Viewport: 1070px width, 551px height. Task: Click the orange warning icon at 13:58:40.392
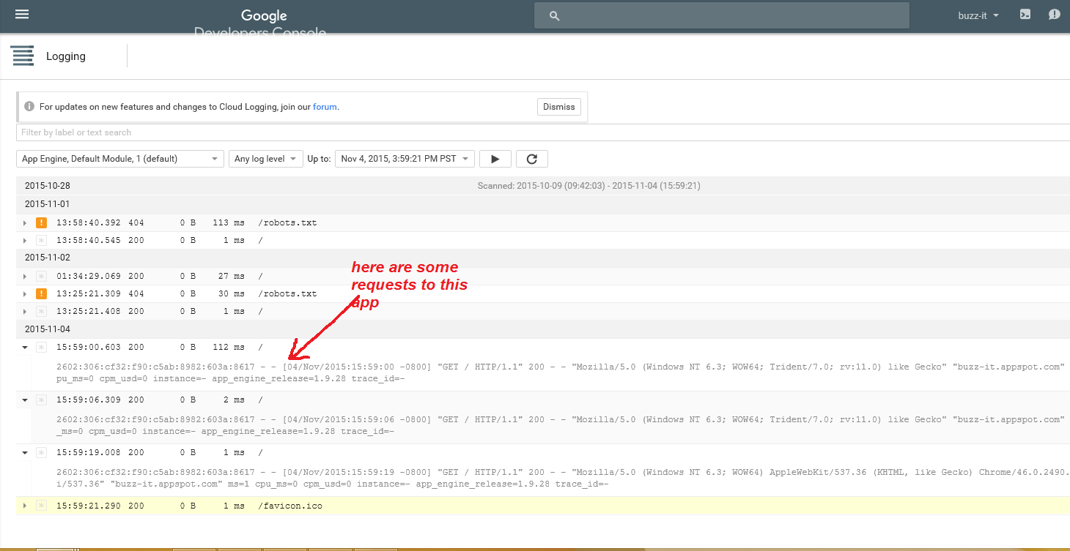point(41,223)
